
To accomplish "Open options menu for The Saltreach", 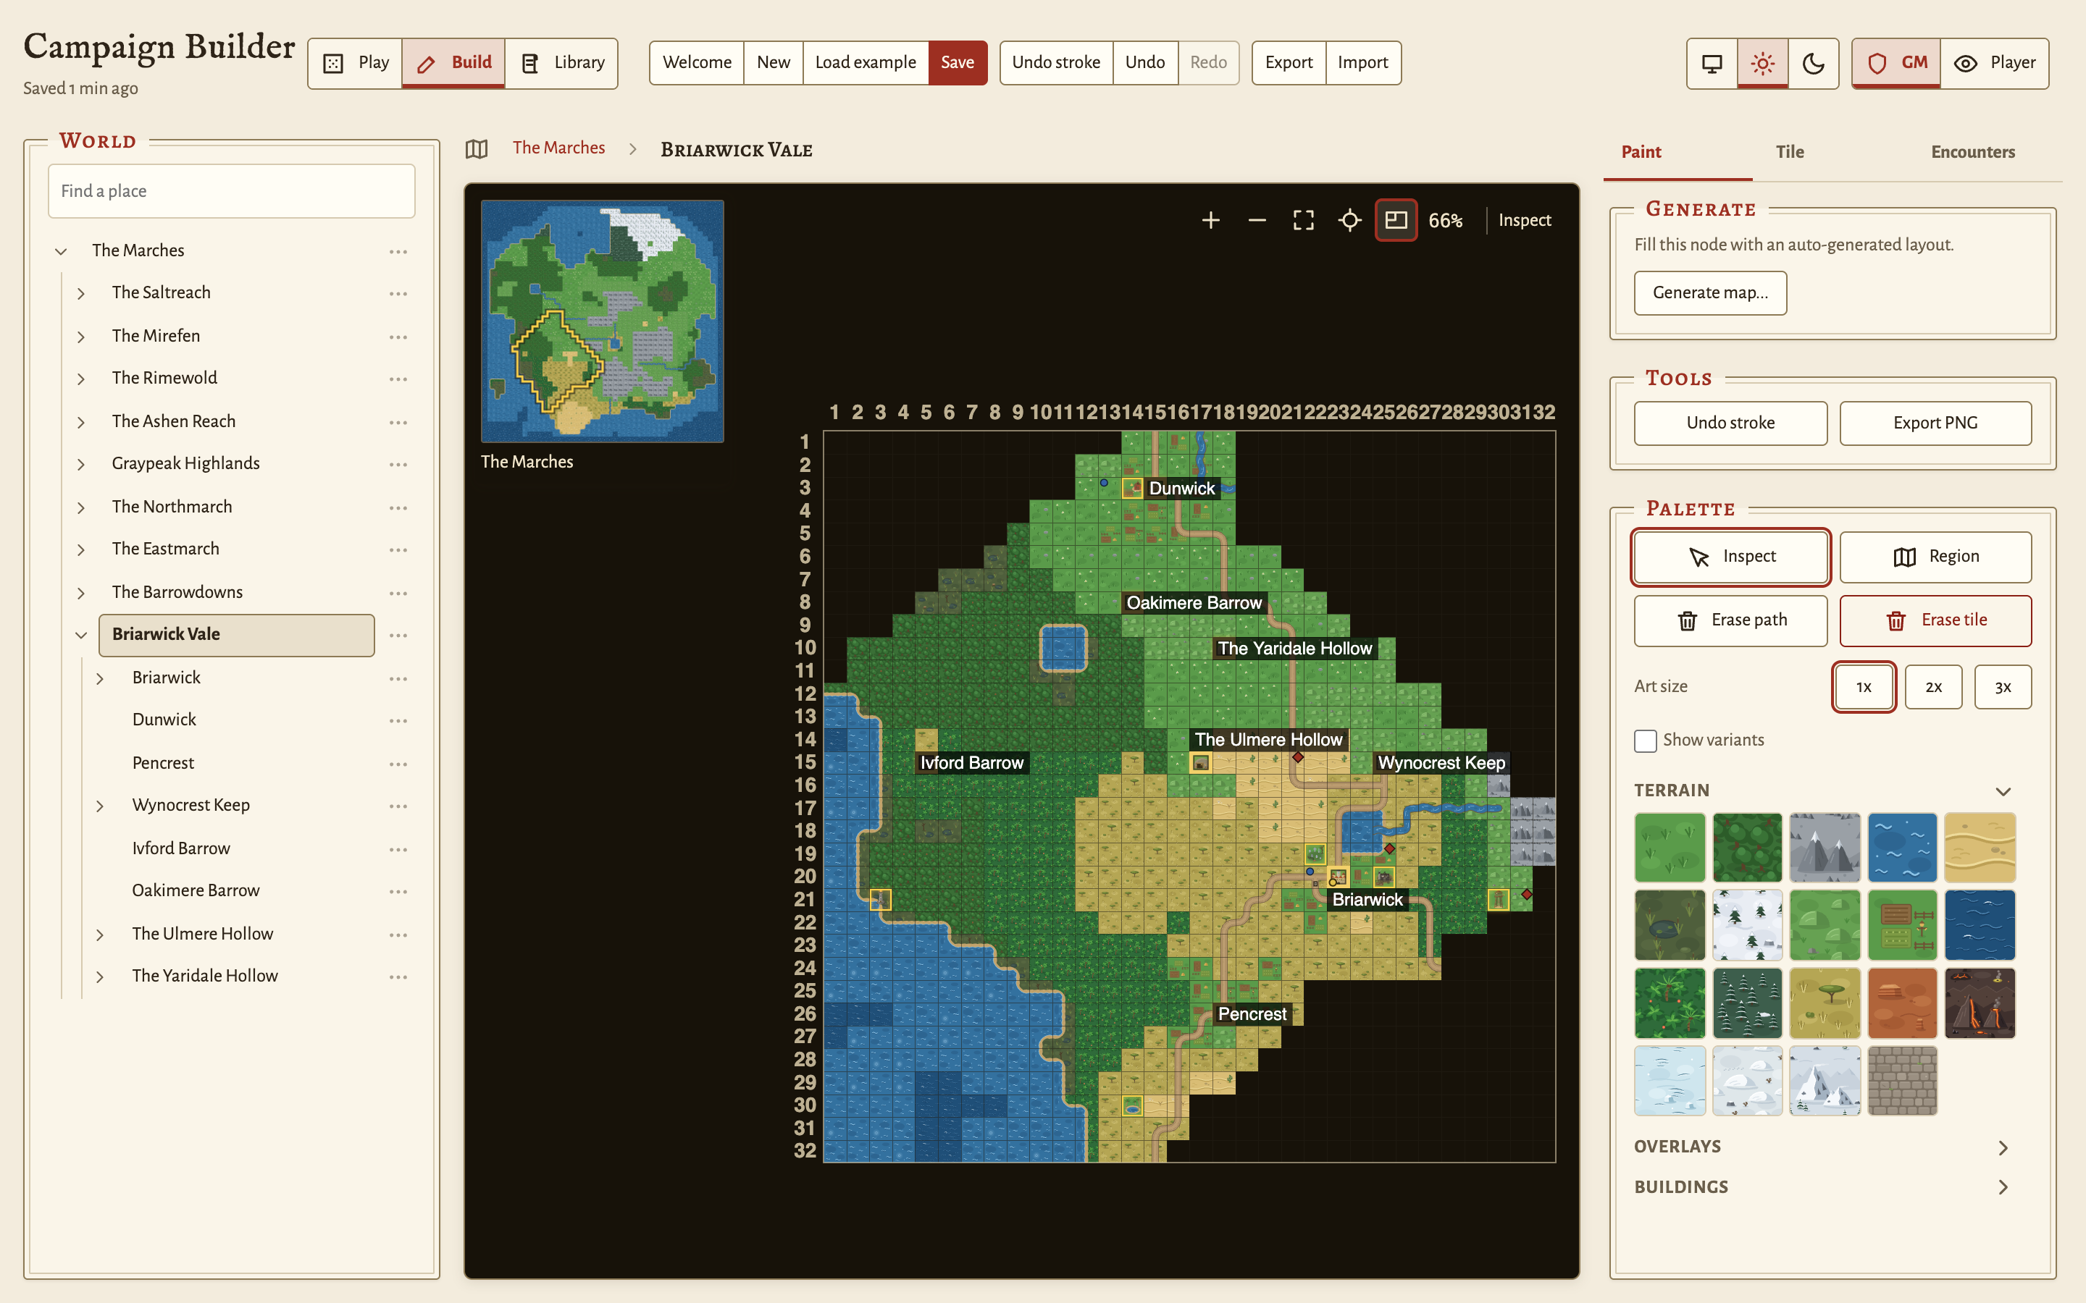I will coord(398,294).
